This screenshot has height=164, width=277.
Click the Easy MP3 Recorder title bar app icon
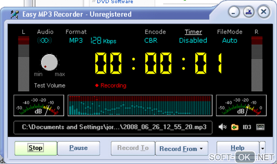click(14, 14)
